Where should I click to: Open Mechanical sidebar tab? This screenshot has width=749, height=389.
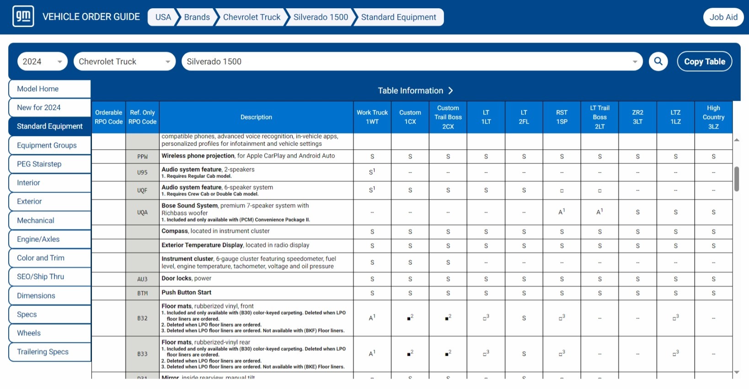click(50, 221)
